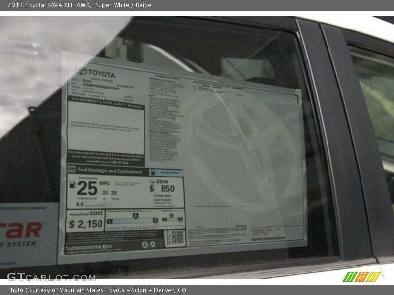
Task: Click the 'TOYOTA' wordmark on the sticker
Action: [101, 73]
